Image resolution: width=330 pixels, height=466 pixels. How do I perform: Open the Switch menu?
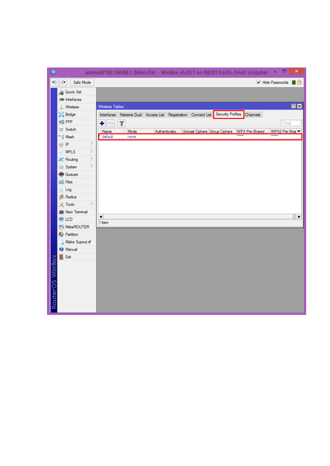pyautogui.click(x=76, y=130)
